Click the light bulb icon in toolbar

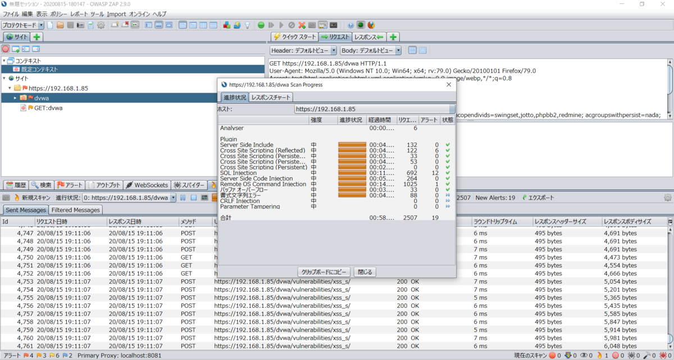point(247,25)
